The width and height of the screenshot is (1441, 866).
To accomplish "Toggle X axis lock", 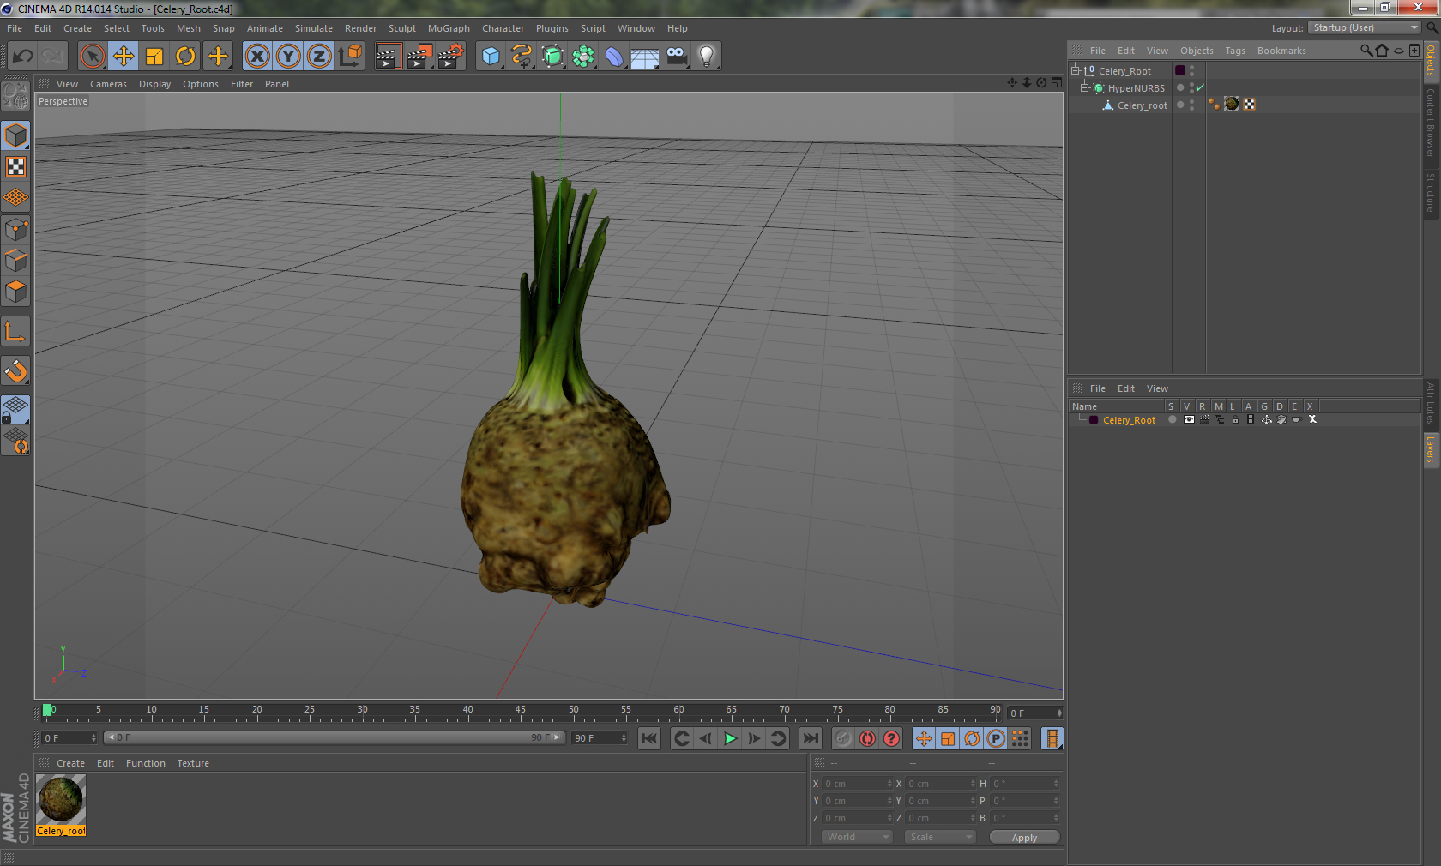I will point(257,57).
